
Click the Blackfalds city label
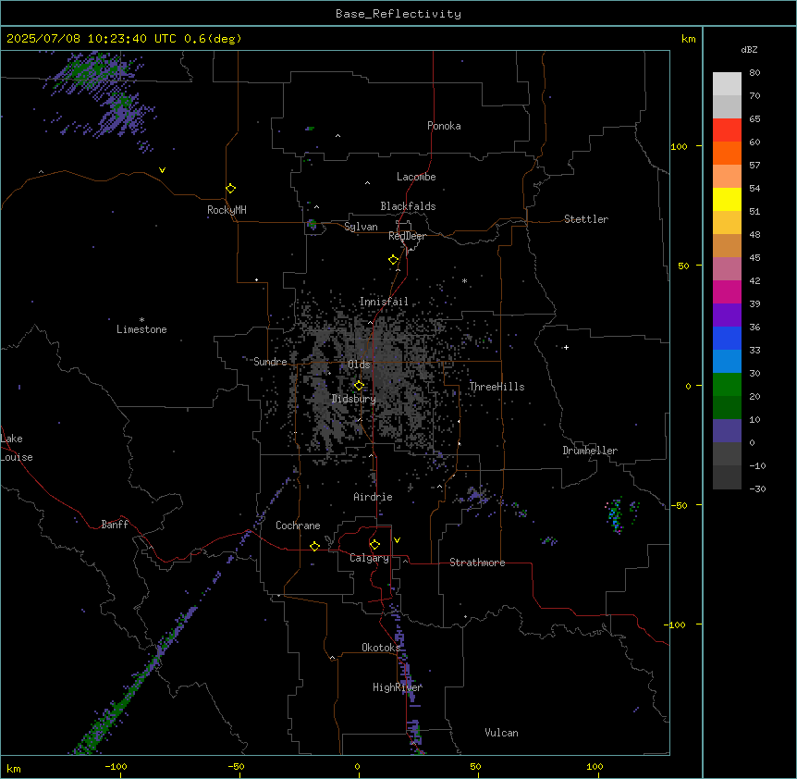pyautogui.click(x=408, y=206)
